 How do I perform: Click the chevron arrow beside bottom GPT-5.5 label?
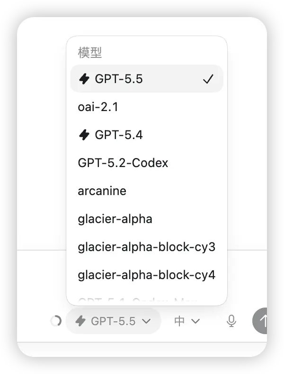147,321
